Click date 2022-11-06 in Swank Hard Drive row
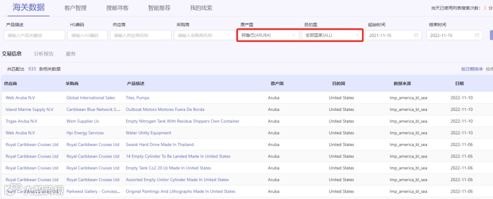The width and height of the screenshot is (493, 199). (462, 145)
